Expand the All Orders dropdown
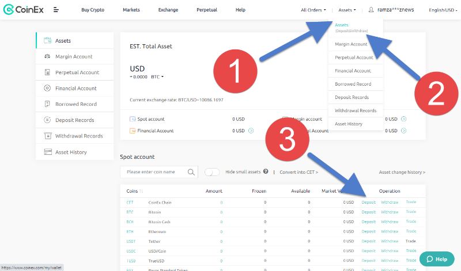The image size is (461, 271). coord(313,10)
